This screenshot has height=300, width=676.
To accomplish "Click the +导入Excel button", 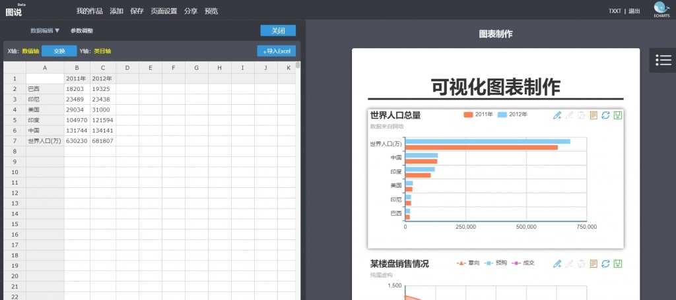I will click(277, 51).
